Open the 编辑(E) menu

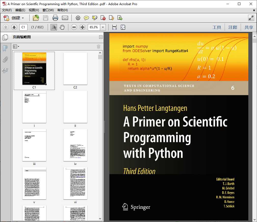tap(20, 10)
